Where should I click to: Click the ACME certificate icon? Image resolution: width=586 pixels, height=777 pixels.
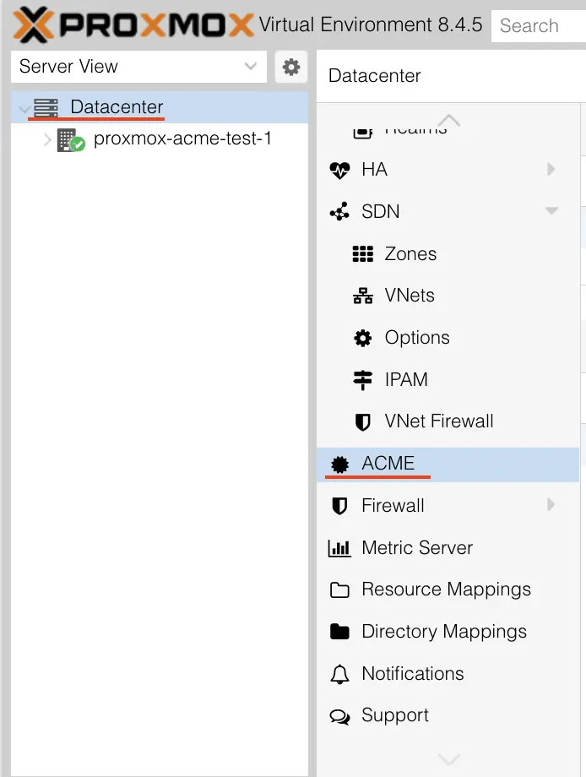coord(339,465)
